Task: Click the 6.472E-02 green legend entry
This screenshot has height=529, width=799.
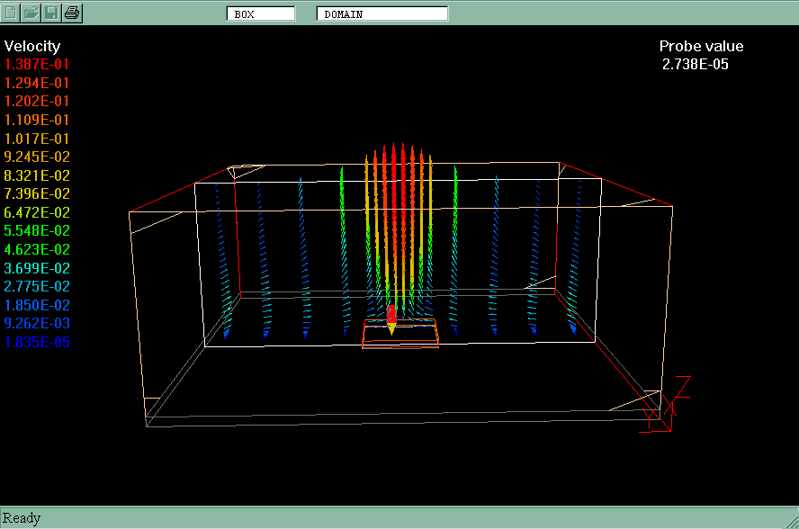Action: pos(37,212)
